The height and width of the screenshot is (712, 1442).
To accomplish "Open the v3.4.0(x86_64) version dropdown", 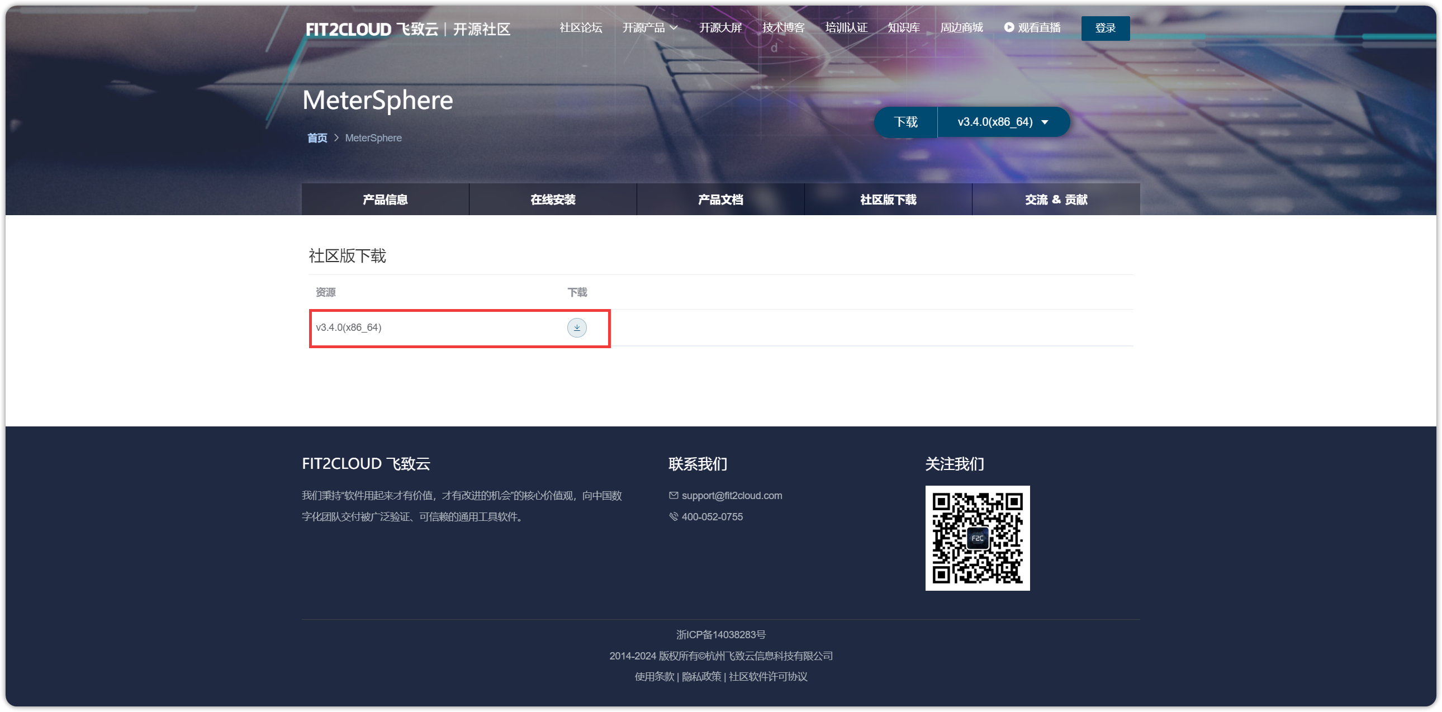I will (1003, 122).
